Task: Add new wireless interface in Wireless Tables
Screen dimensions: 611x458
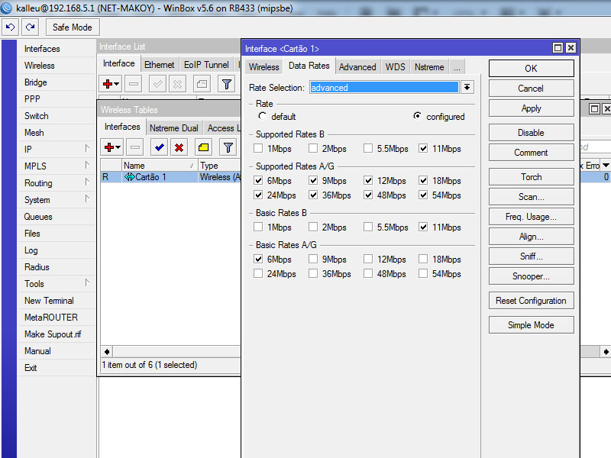Action: (x=109, y=147)
